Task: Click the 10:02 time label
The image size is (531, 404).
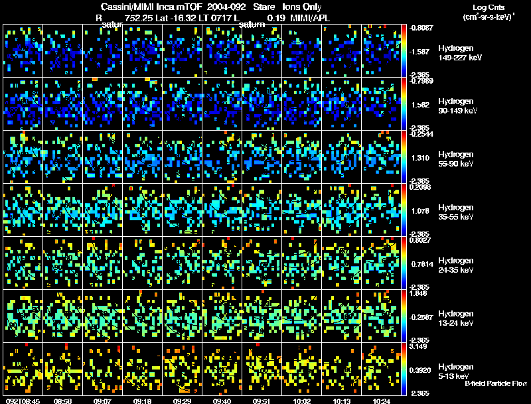Action: pos(302,401)
